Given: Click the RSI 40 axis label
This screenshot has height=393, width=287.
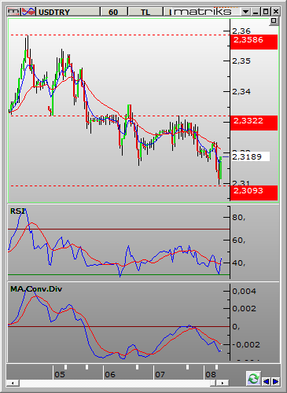Looking at the screenshot, I should point(239,263).
